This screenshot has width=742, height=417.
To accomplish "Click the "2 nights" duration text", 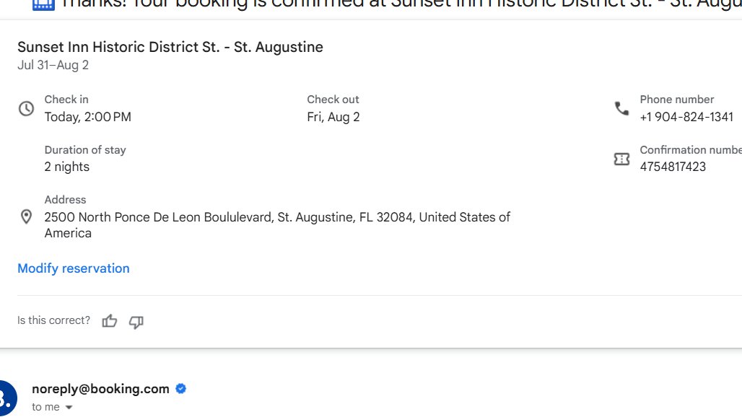I will point(67,167).
